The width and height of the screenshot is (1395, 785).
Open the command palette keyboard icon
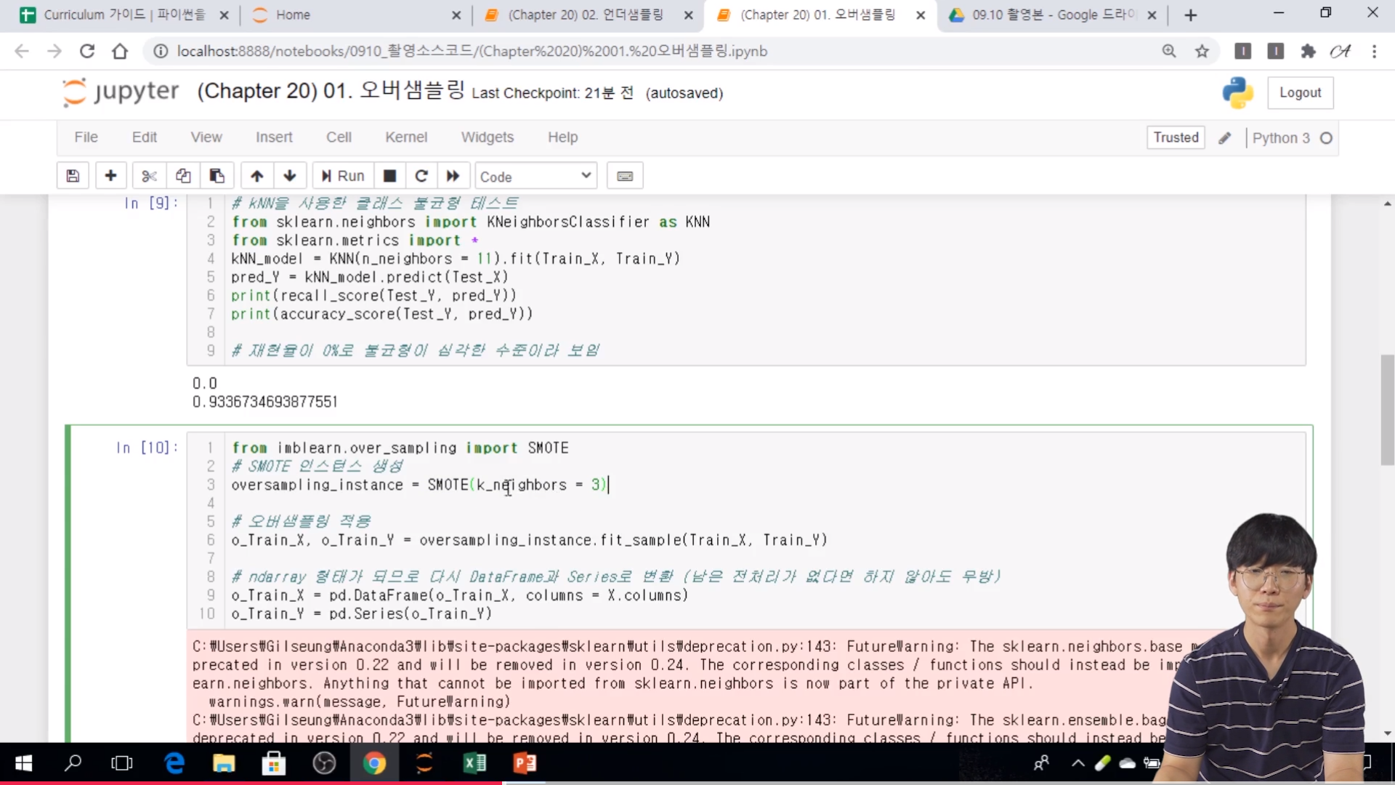click(x=625, y=176)
